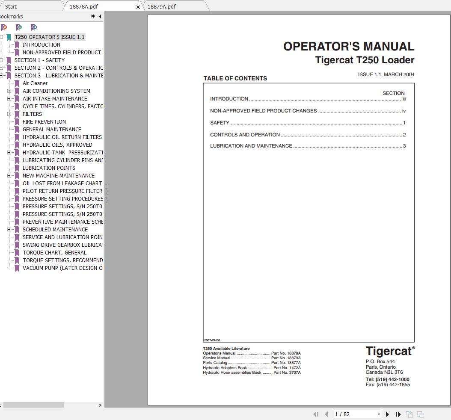Click the last page navigation icon

click(398, 414)
